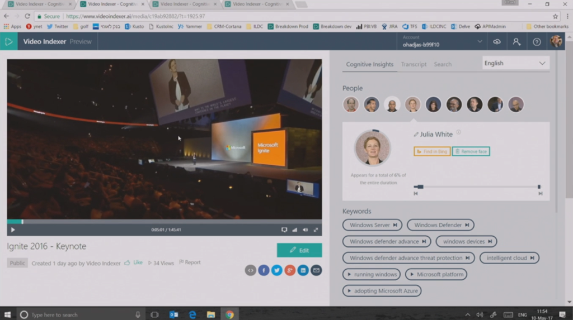Open the Twitter bookmark

point(58,27)
